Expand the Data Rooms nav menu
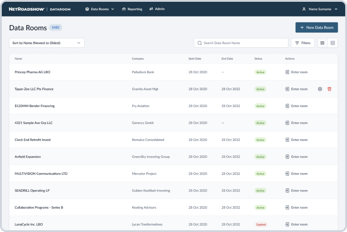Viewport: 347px width, 232px height. tap(100, 9)
